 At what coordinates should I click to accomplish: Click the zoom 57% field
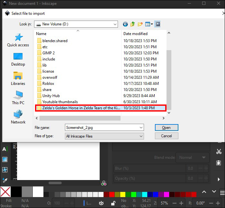pyautogui.click(x=164, y=203)
